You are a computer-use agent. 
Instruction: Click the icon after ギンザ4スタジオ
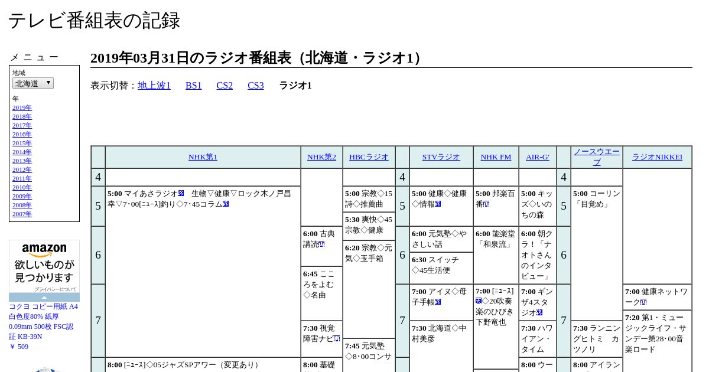pos(539,313)
